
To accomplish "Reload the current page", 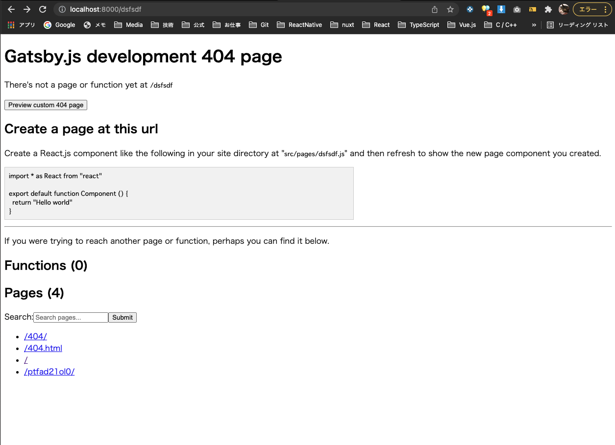I will (43, 9).
